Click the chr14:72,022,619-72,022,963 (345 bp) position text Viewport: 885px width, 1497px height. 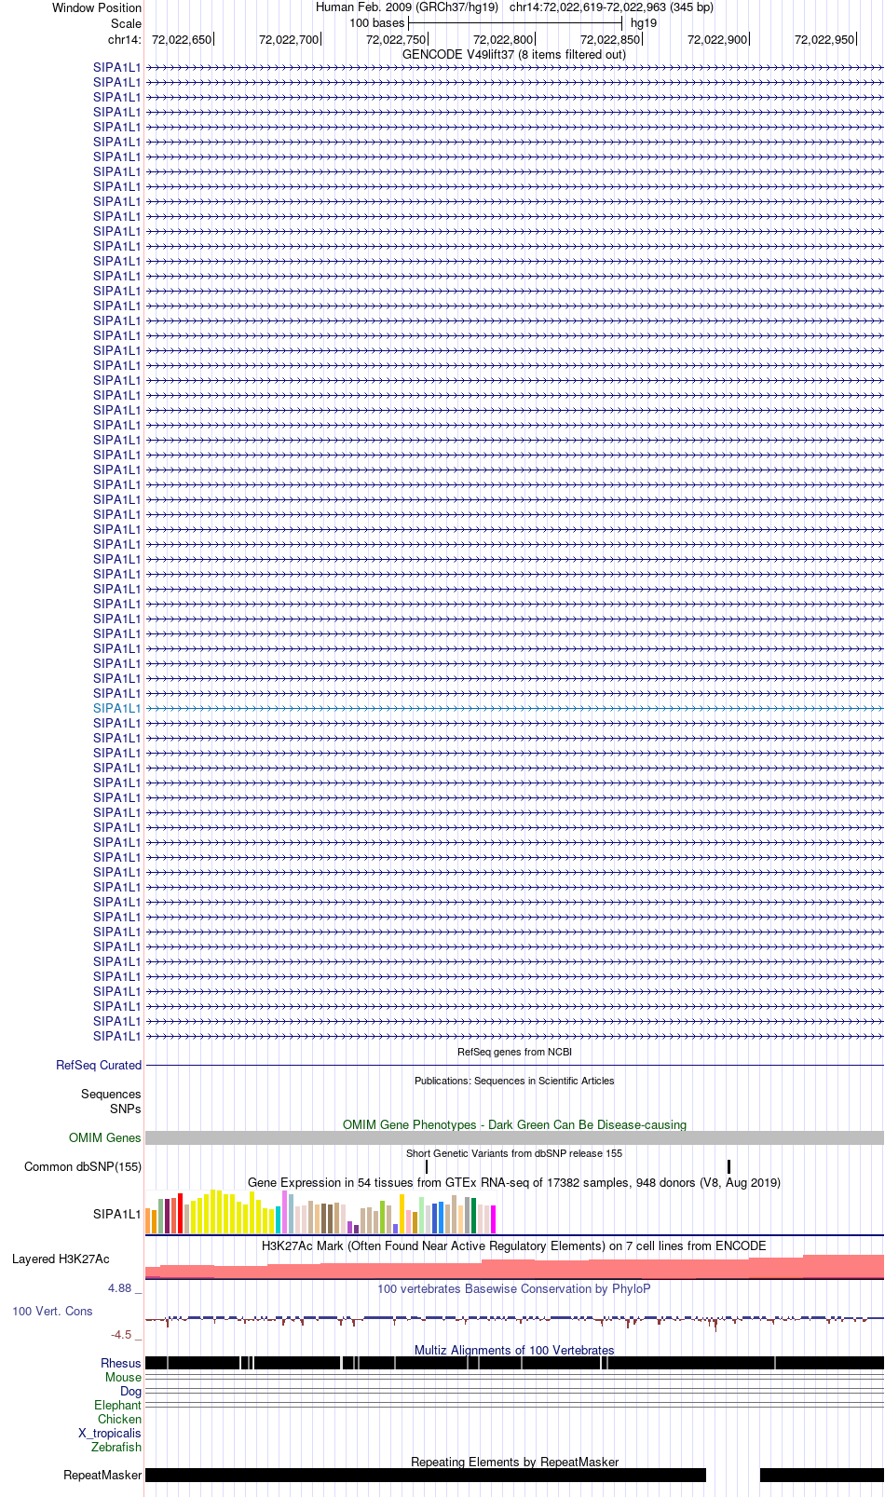point(611,7)
